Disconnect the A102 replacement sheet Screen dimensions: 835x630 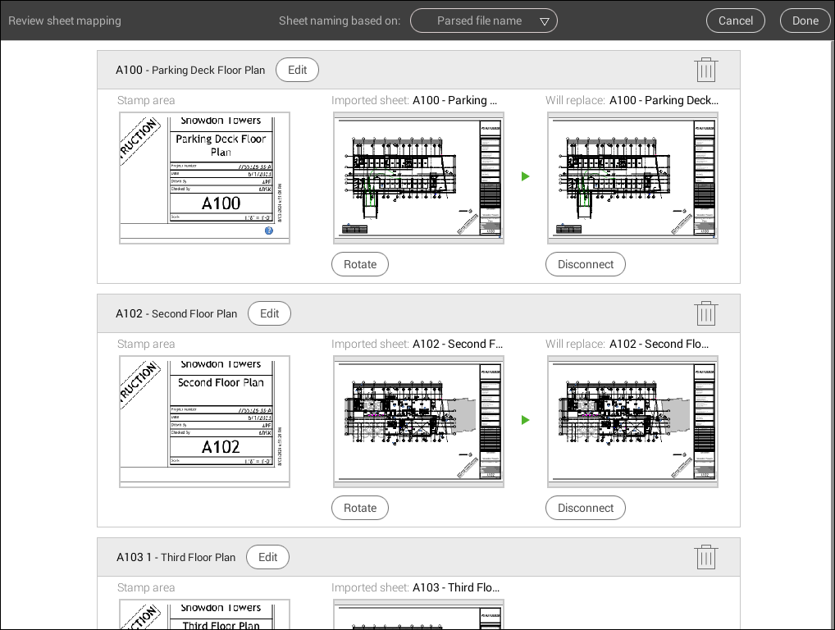[x=586, y=508]
